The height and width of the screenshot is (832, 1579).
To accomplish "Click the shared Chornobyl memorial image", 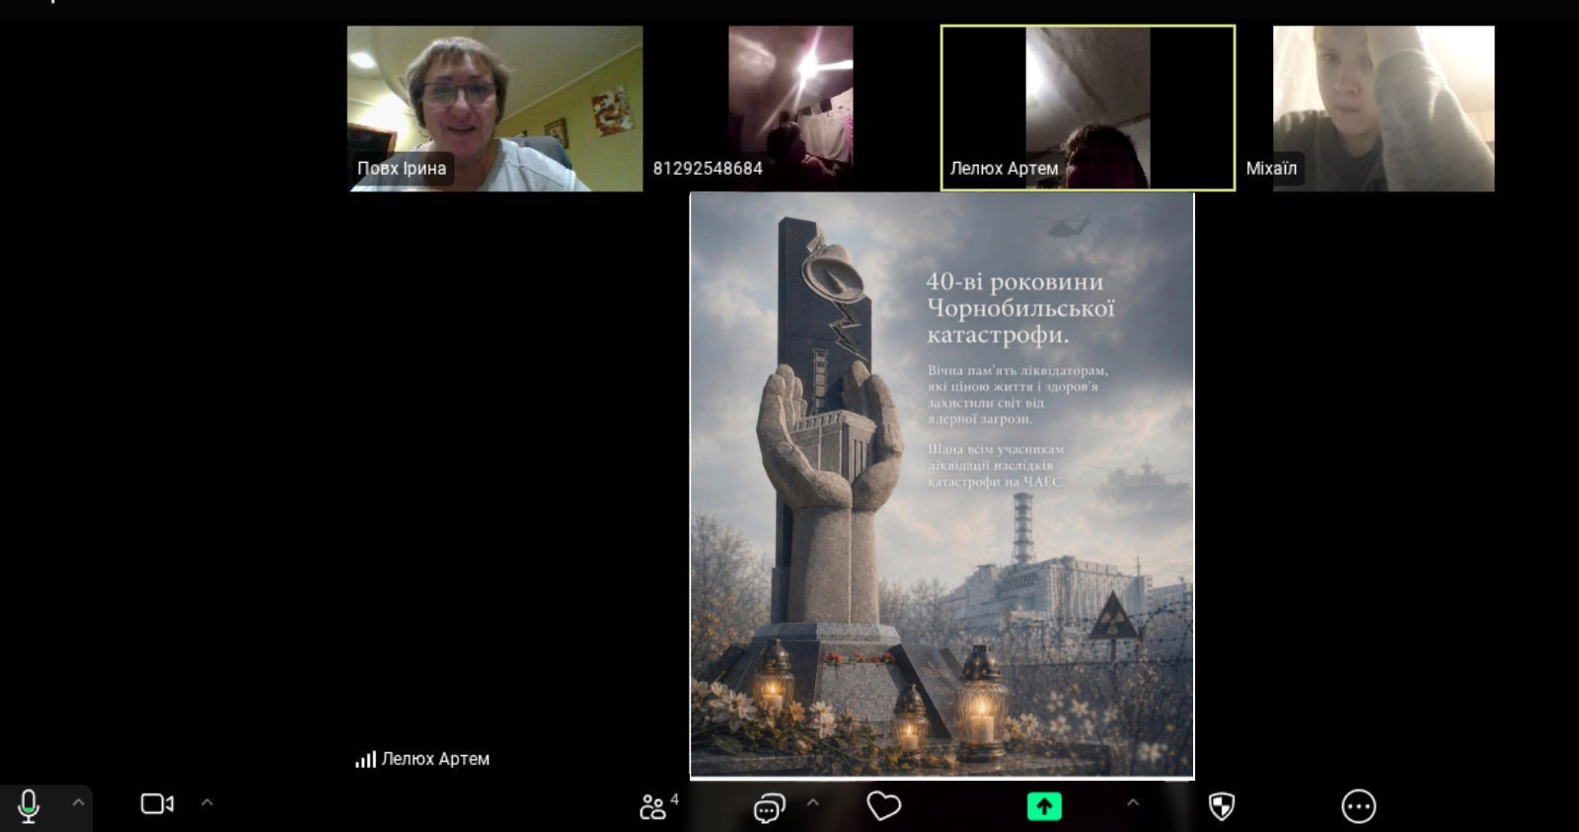I will click(941, 486).
